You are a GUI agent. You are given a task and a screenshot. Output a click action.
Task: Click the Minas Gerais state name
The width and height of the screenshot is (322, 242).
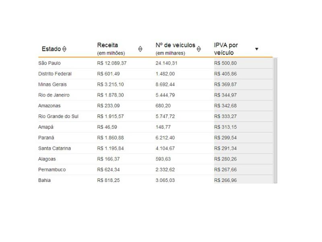(52, 84)
